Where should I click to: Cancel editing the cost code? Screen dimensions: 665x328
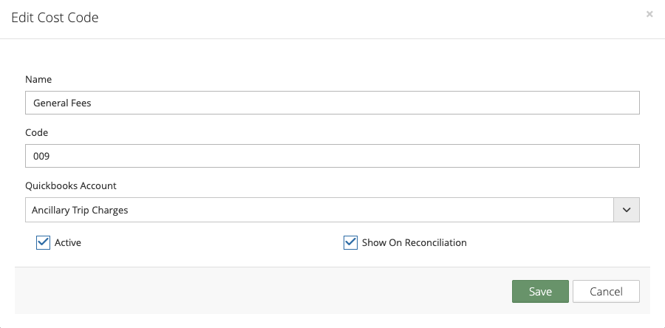click(x=606, y=292)
